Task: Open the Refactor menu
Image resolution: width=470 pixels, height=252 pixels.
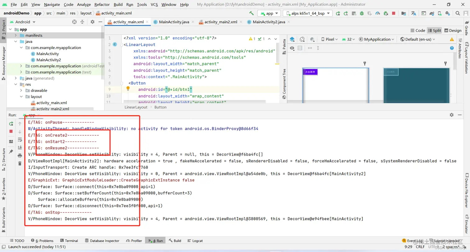Action: (x=102, y=4)
